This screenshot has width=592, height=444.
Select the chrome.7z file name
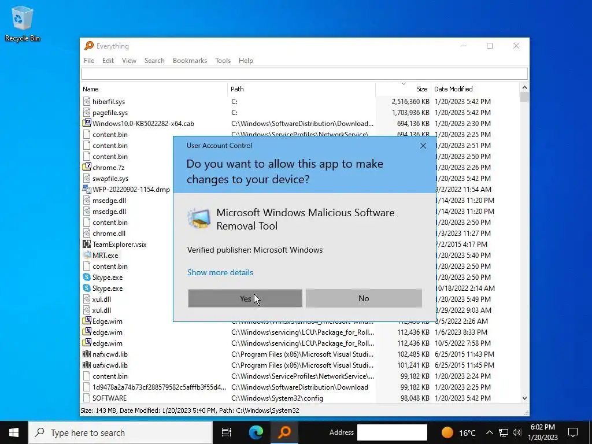coord(108,168)
